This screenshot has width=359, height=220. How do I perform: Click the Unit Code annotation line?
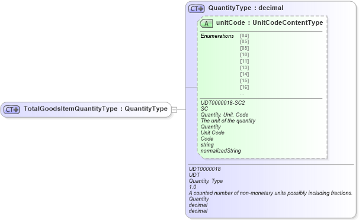pyautogui.click(x=213, y=132)
